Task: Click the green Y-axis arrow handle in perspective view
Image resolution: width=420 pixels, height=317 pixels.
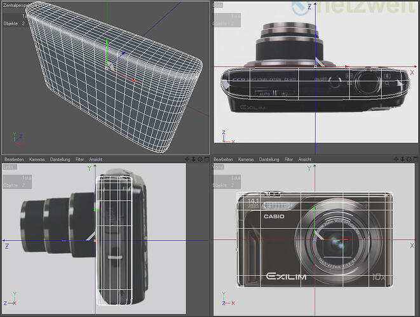Action: [107, 42]
